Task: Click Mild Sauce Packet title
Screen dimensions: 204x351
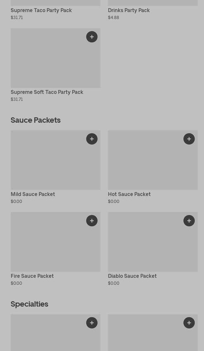Action: (33, 194)
